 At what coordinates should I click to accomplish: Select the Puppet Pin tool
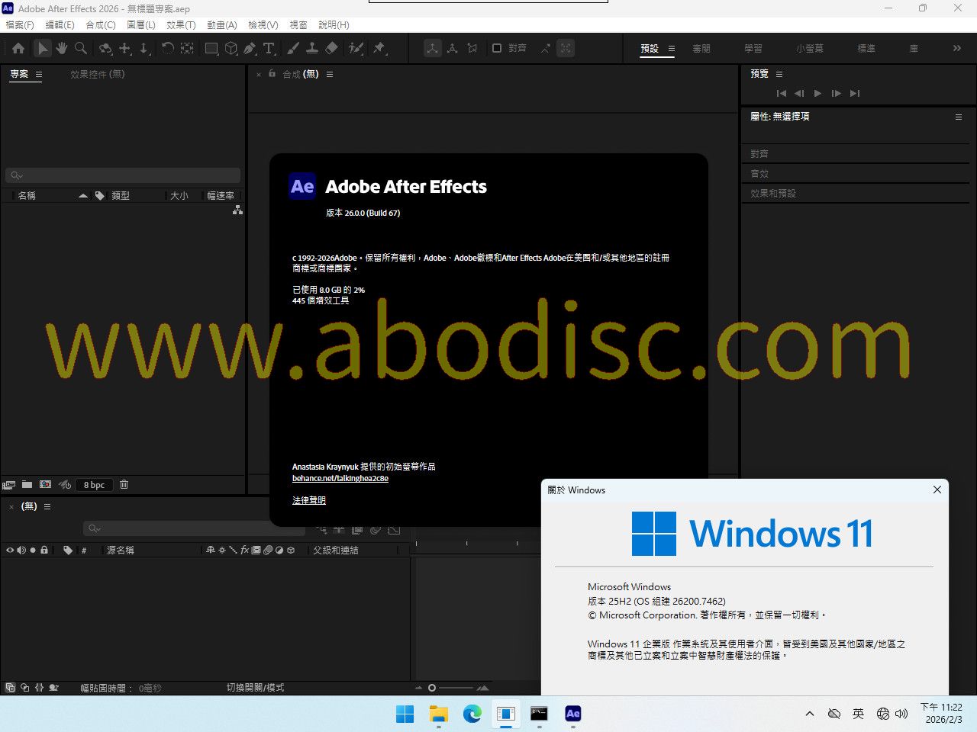379,48
